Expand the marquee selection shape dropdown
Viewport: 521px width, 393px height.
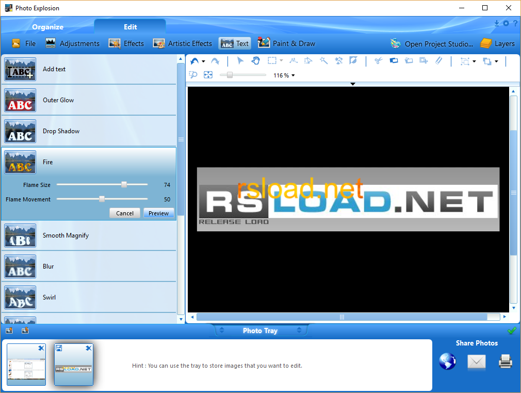pos(282,60)
